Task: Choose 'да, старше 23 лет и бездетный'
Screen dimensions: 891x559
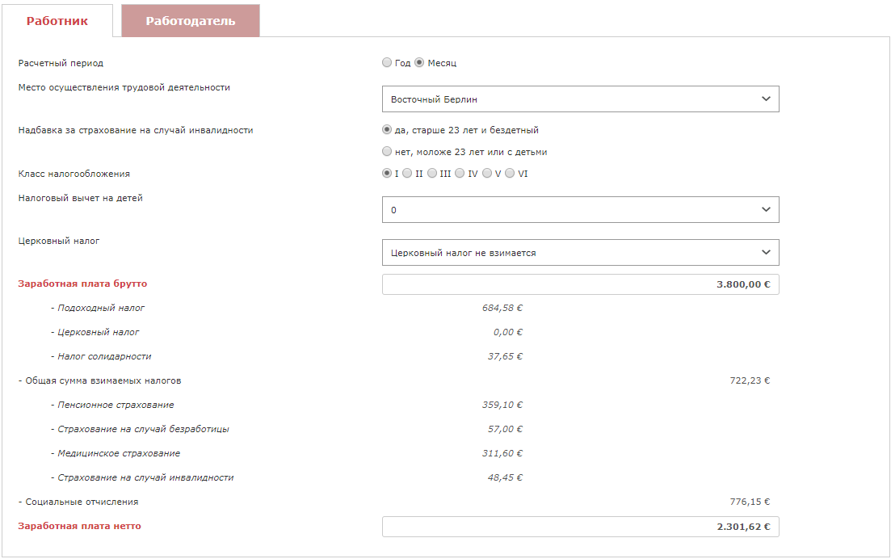Action: (x=387, y=129)
